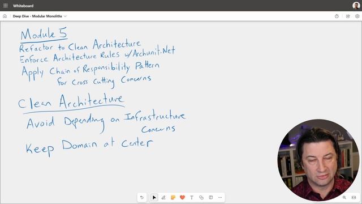Open the timer tool
The image size is (362, 204).
coord(337,16)
